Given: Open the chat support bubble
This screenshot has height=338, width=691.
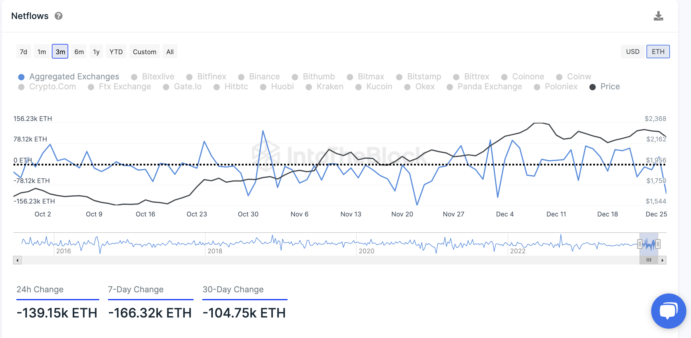Looking at the screenshot, I should point(668,311).
